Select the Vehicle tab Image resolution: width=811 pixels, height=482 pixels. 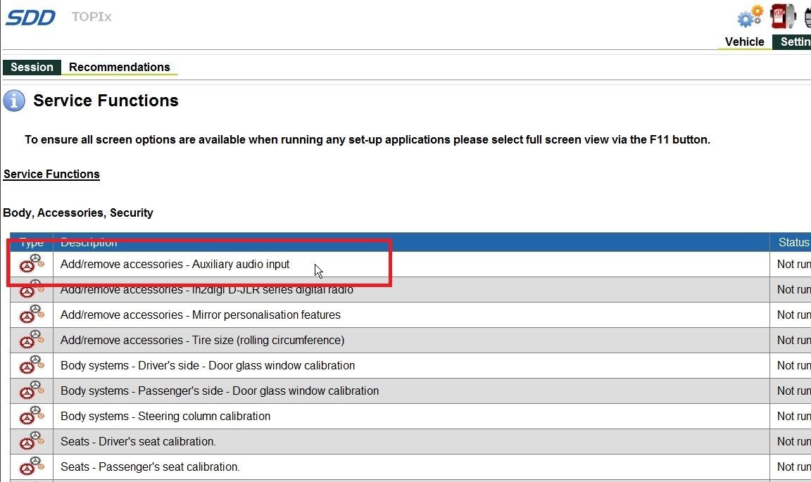[744, 42]
